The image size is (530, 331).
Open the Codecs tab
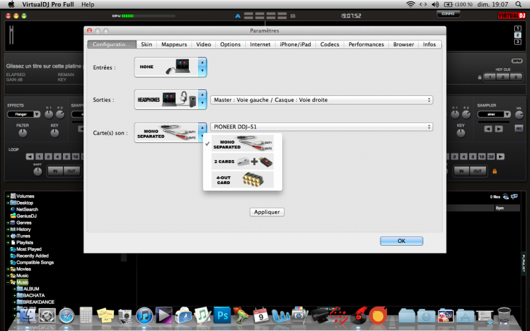pyautogui.click(x=329, y=44)
